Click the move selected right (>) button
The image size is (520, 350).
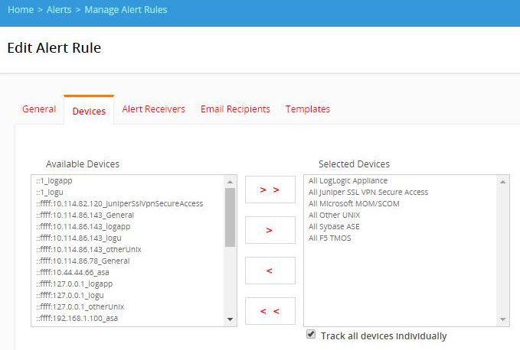[270, 230]
